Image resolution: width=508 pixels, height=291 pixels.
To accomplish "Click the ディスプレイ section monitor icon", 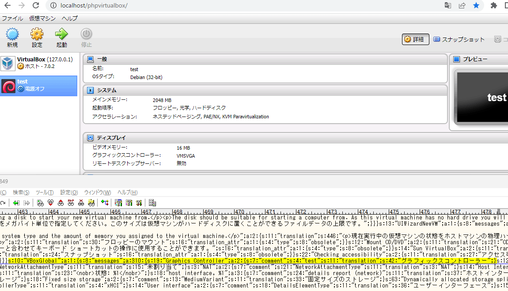I will click(91, 138).
